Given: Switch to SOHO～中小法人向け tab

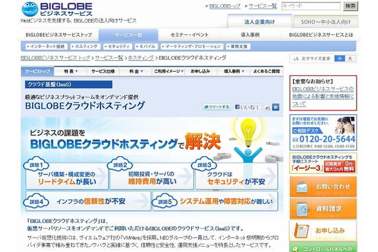Looking at the screenshot, I should pos(325,22).
